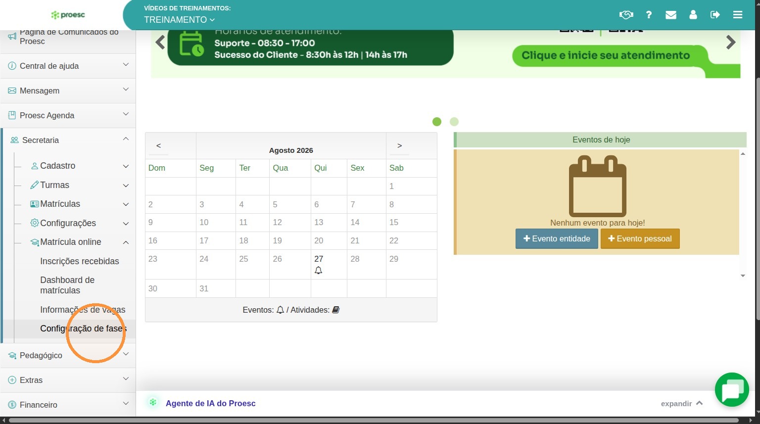
Task: Open Configuração de fases menu item
Action: [x=83, y=329]
